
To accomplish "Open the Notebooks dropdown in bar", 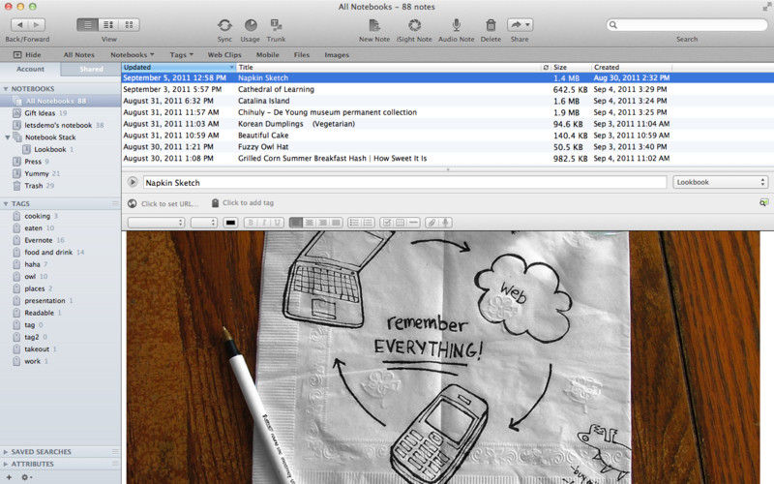I will coord(133,55).
